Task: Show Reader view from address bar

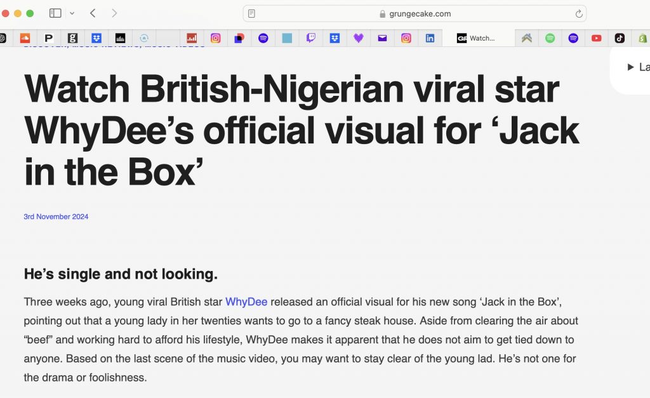Action: 252,13
